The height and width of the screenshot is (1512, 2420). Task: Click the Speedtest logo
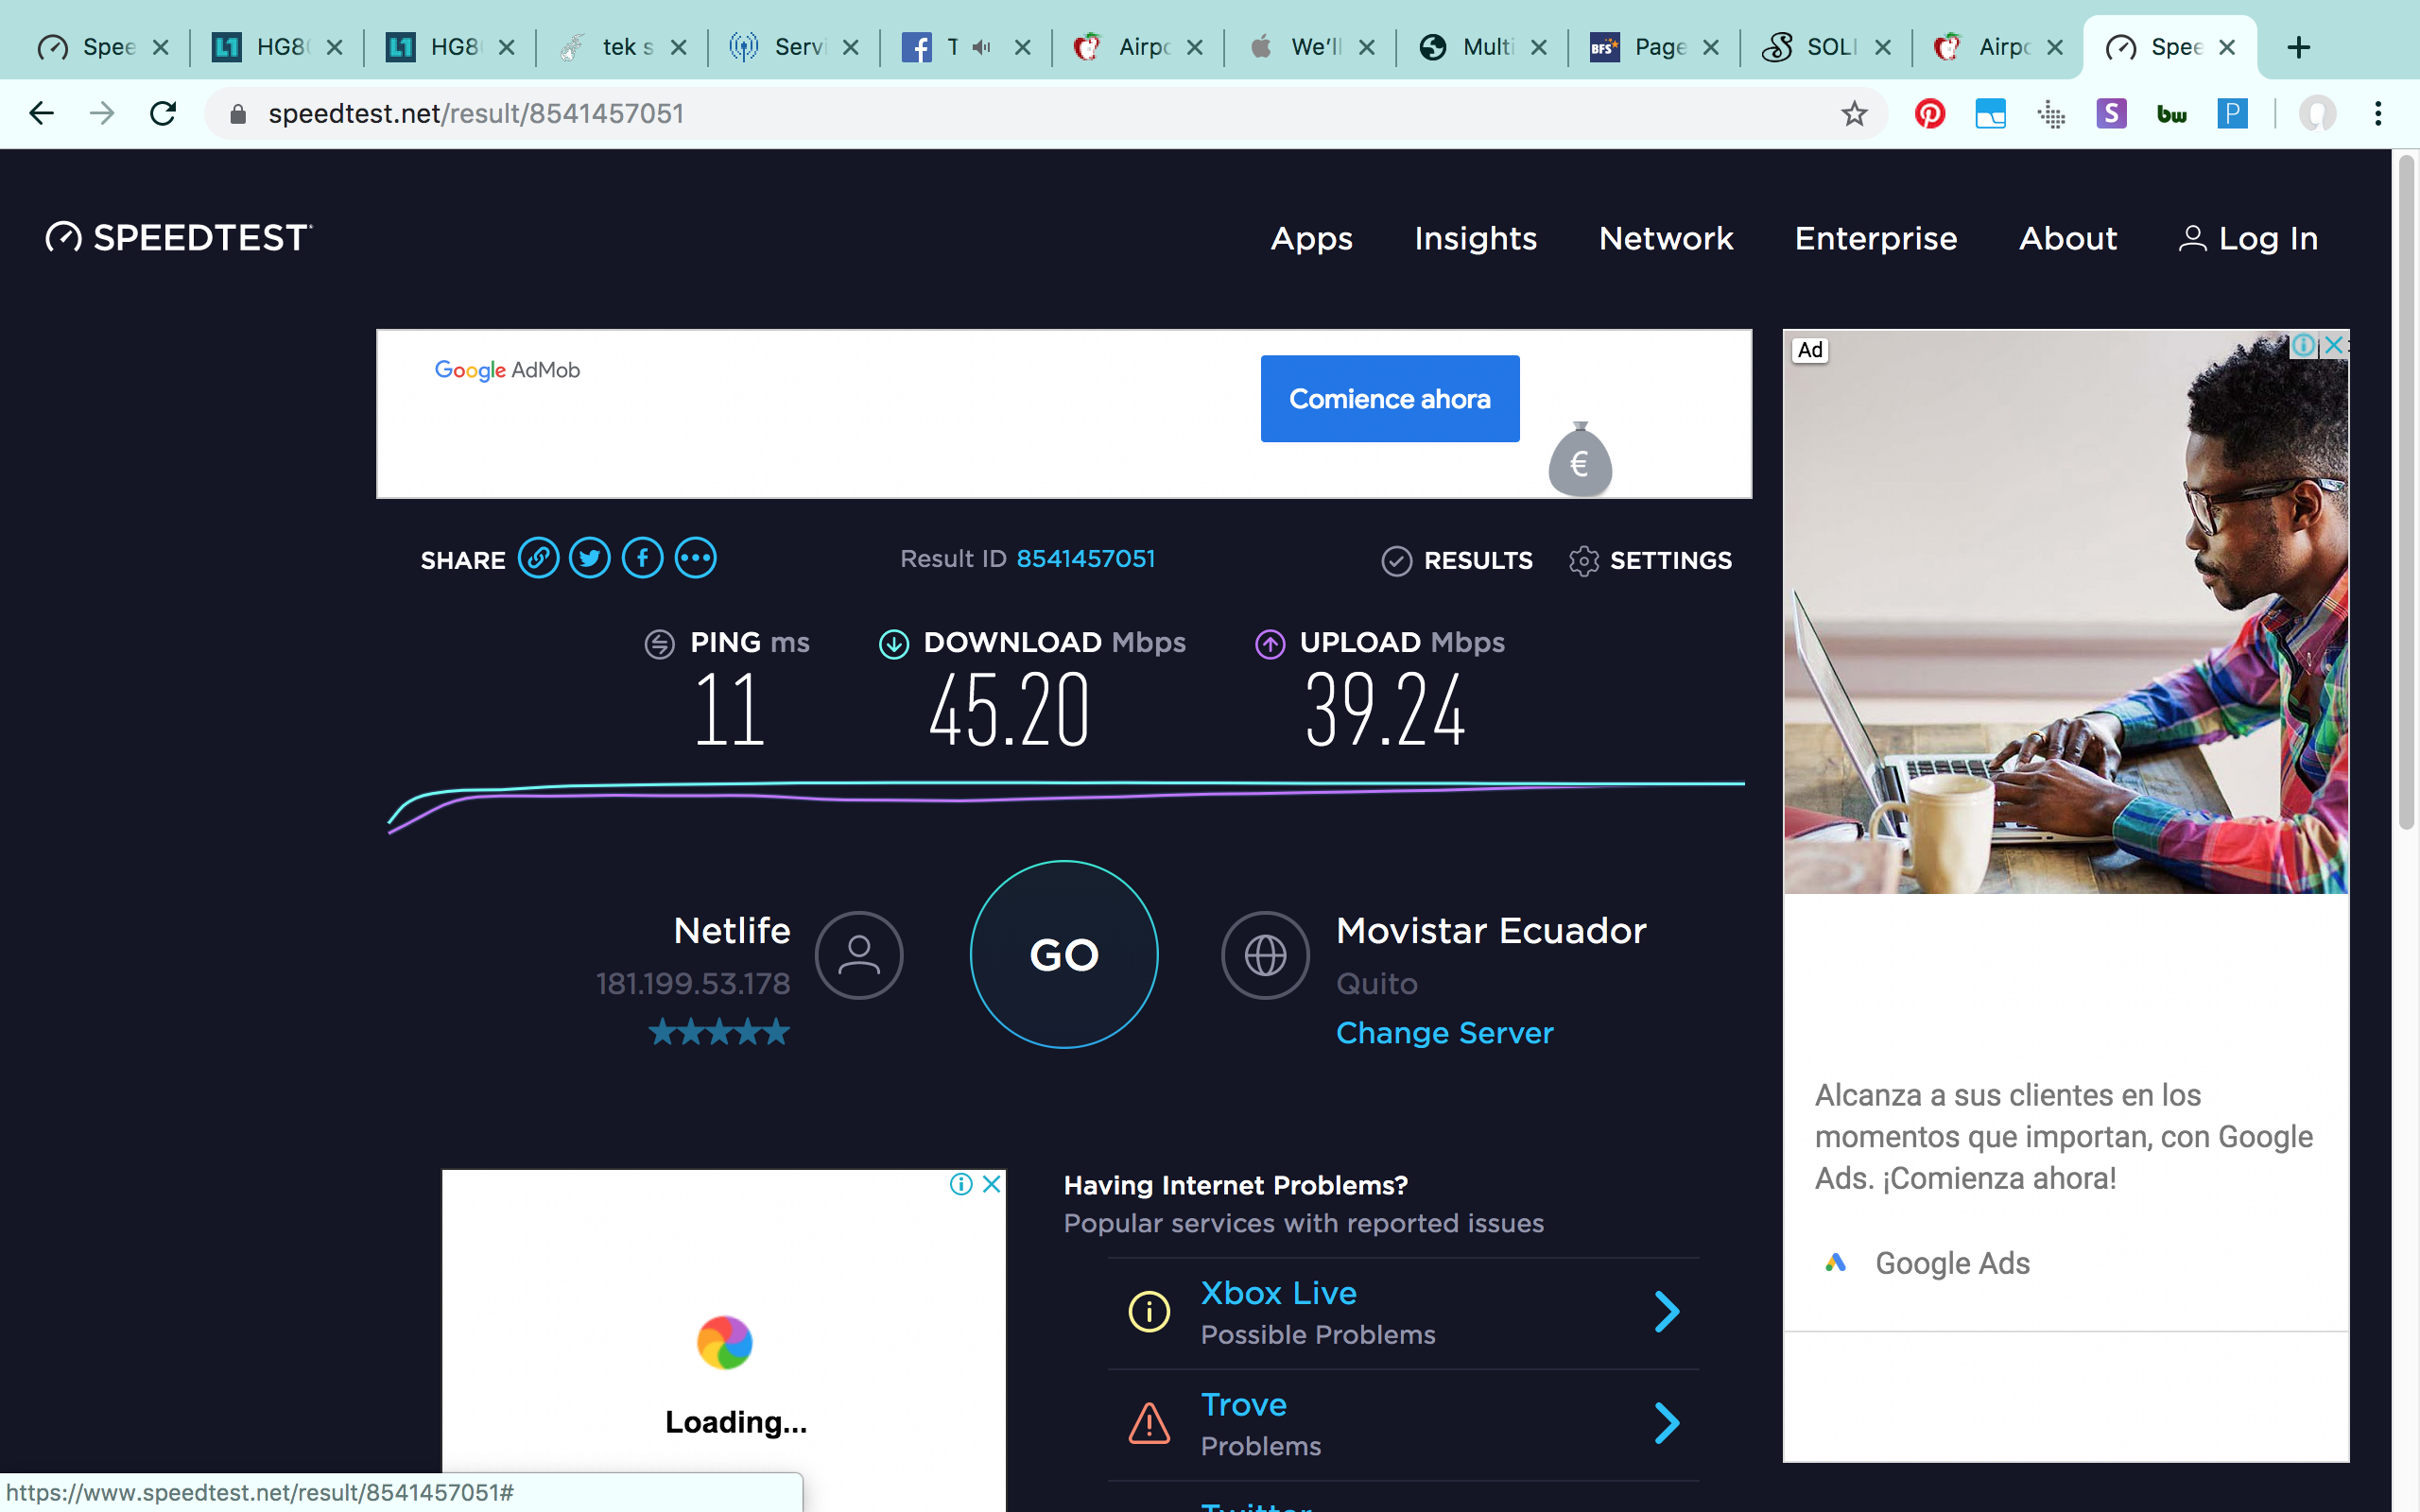pos(180,238)
